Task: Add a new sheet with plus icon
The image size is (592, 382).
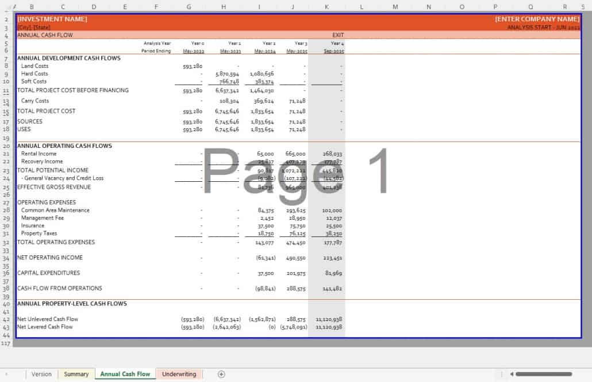Action: [221, 374]
